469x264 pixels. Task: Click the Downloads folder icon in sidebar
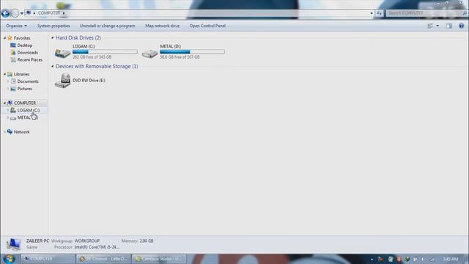tap(13, 53)
